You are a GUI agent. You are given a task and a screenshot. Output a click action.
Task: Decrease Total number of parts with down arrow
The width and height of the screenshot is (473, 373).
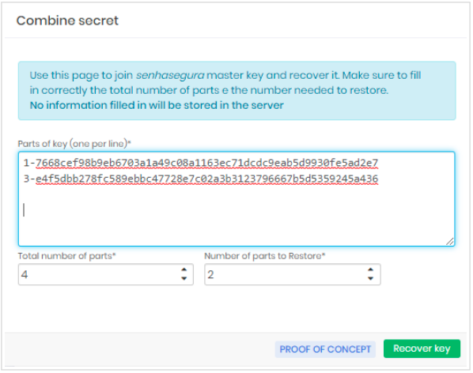[184, 278]
